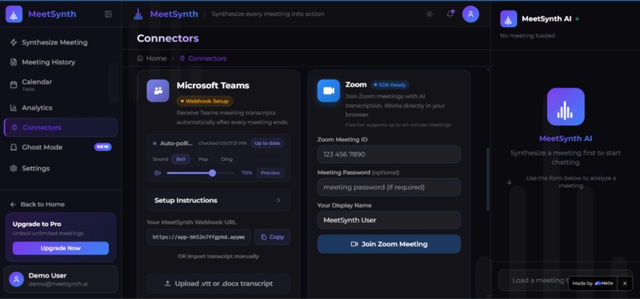Click the Microsoft Teams icon

158,91
